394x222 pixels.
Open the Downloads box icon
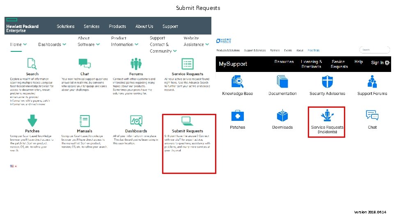(x=282, y=115)
